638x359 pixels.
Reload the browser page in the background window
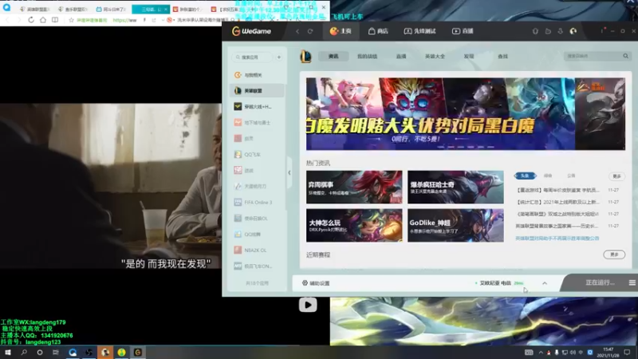[x=31, y=20]
